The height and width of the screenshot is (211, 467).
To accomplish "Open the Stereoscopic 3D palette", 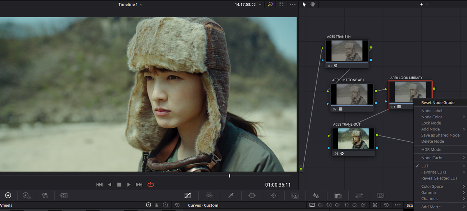I will point(381,195).
